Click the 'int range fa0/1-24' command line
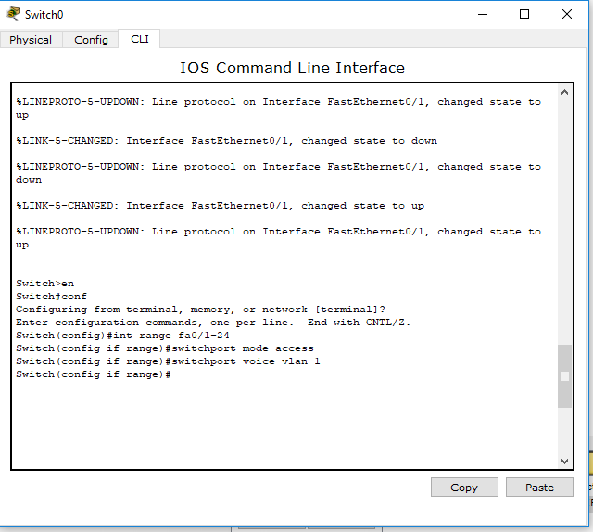The image size is (593, 532). [x=122, y=336]
